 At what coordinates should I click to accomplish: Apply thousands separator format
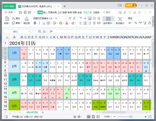point(140,23)
